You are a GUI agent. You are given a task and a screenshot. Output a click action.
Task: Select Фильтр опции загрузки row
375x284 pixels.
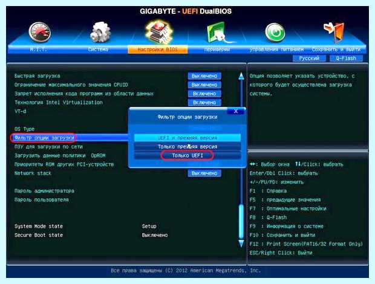pos(44,138)
